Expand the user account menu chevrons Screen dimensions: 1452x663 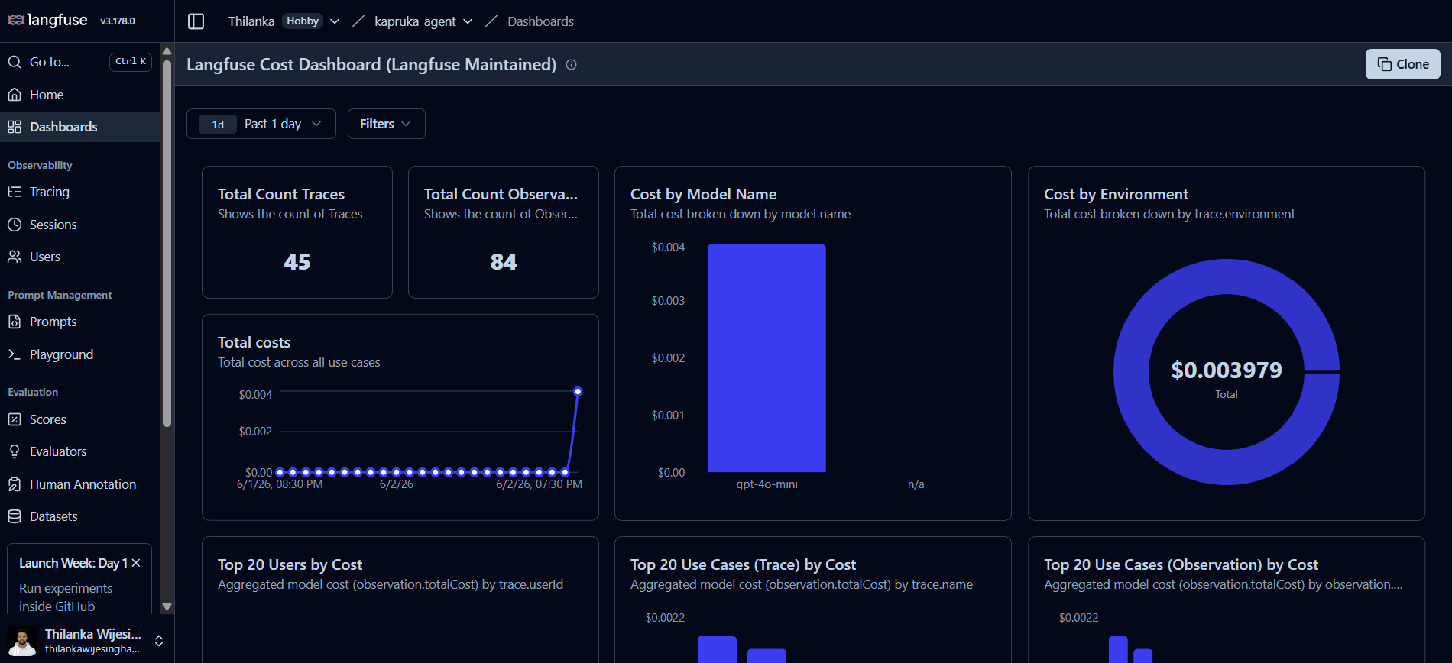pos(159,641)
